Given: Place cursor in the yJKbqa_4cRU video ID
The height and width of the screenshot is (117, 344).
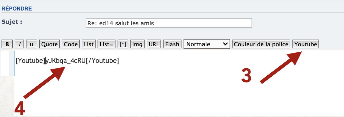Looking at the screenshot, I should pos(66,61).
